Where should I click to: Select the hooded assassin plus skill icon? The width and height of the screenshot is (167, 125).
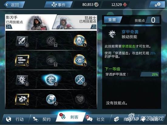point(80,41)
